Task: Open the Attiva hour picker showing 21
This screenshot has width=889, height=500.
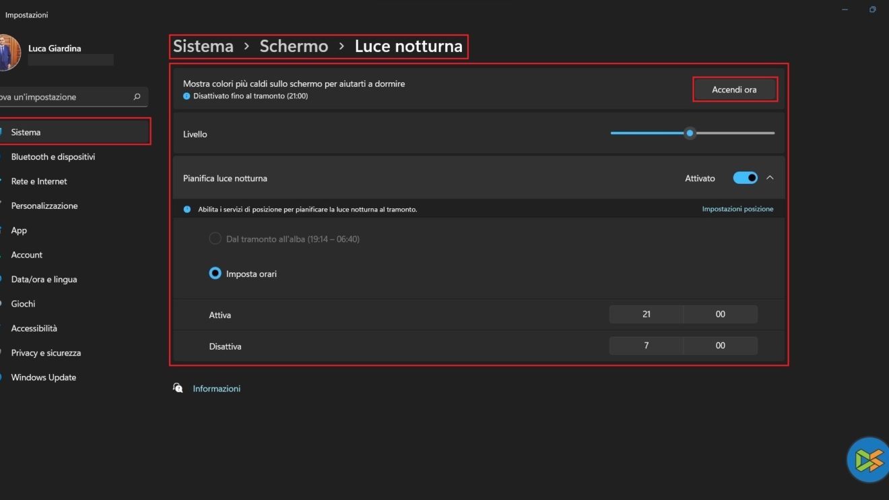Action: (646, 314)
